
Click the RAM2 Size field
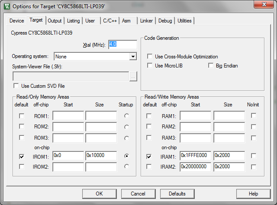[x=229, y=127]
